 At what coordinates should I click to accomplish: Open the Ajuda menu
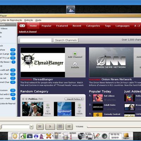(38, 20)
